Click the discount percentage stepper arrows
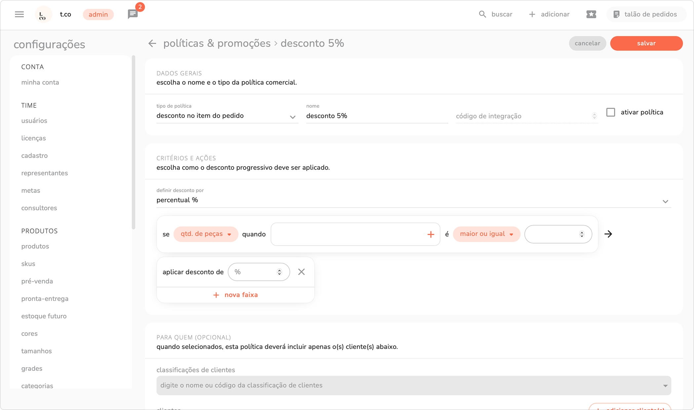The height and width of the screenshot is (410, 694). pyautogui.click(x=279, y=272)
